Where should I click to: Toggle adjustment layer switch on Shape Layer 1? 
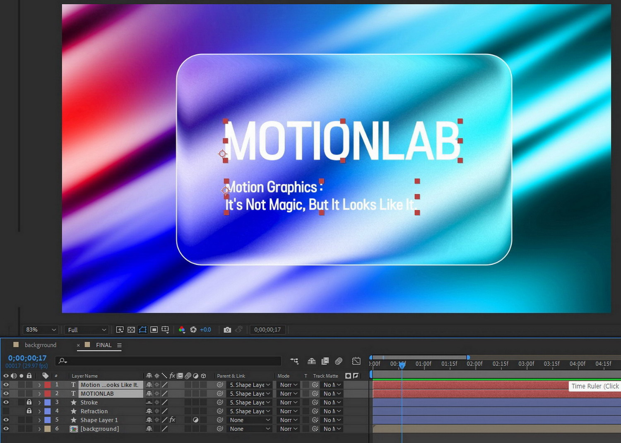pyautogui.click(x=195, y=420)
